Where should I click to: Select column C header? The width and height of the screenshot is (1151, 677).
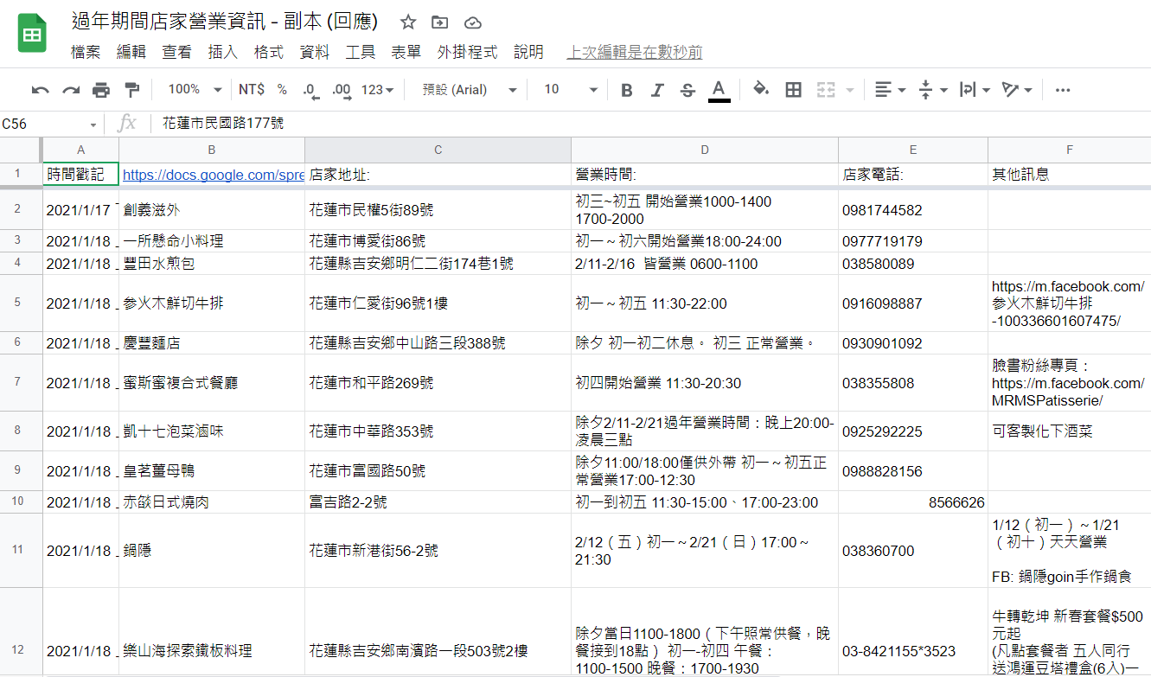click(x=438, y=150)
